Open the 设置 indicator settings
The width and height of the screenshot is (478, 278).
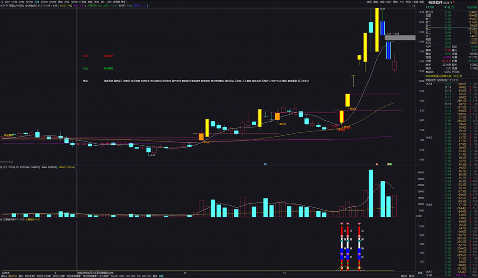(x=161, y=276)
